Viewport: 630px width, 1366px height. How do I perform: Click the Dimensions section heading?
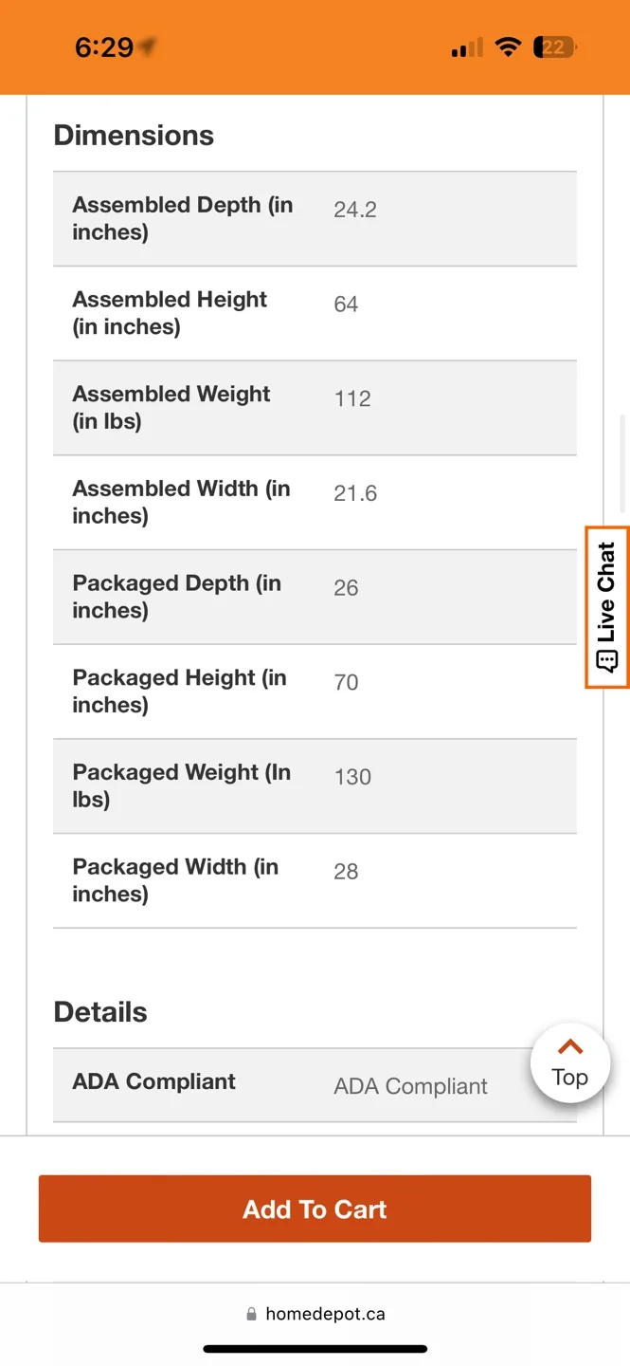point(133,135)
